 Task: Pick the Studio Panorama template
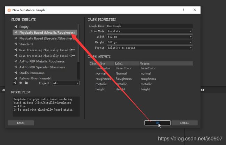pos(45,73)
